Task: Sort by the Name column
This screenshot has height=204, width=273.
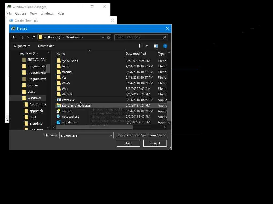Action: pos(61,54)
